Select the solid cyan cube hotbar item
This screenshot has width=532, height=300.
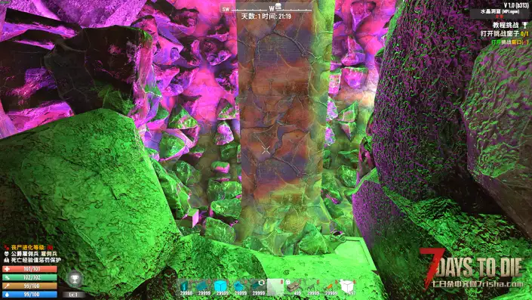pos(222,287)
